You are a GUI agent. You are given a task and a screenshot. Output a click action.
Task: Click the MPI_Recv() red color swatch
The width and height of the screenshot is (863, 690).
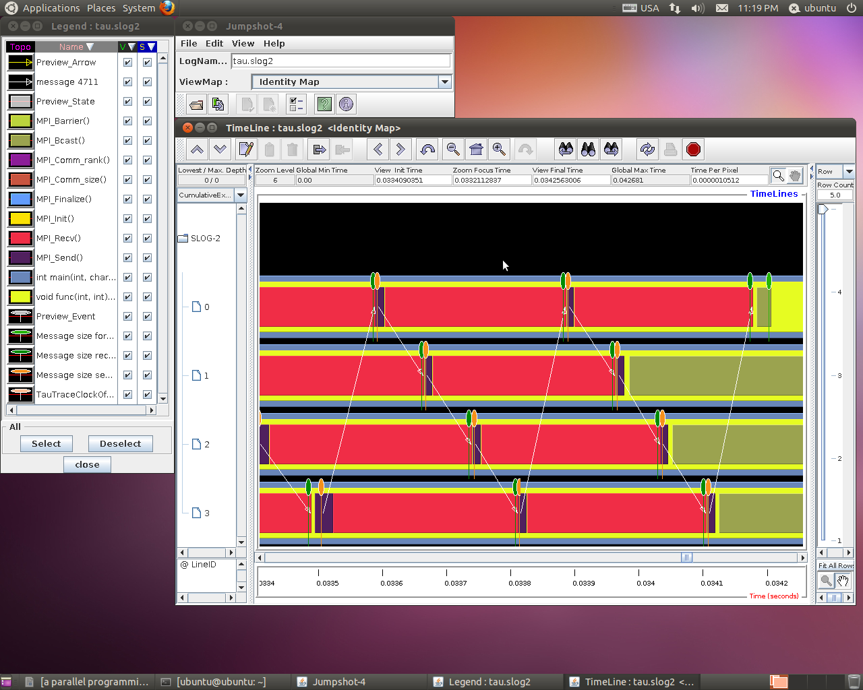click(x=20, y=238)
